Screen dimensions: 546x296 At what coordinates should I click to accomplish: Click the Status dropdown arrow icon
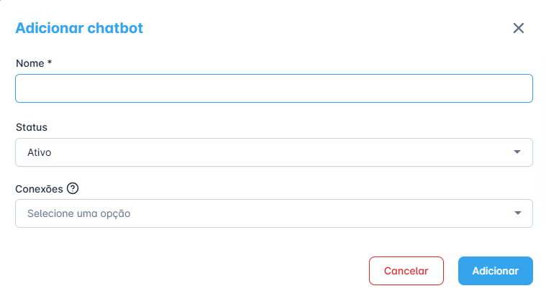tap(517, 152)
